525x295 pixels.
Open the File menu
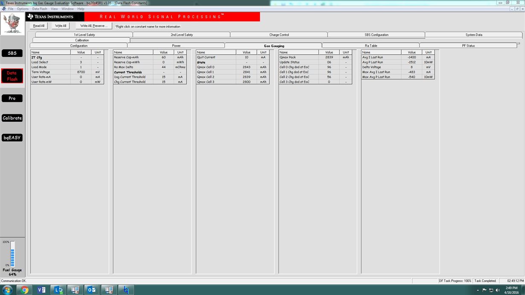point(10,9)
